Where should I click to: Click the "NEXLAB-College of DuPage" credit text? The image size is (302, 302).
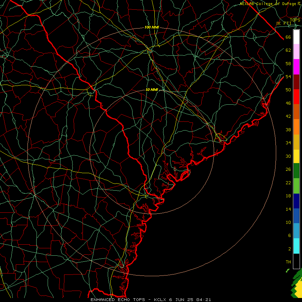pyautogui.click(x=268, y=4)
